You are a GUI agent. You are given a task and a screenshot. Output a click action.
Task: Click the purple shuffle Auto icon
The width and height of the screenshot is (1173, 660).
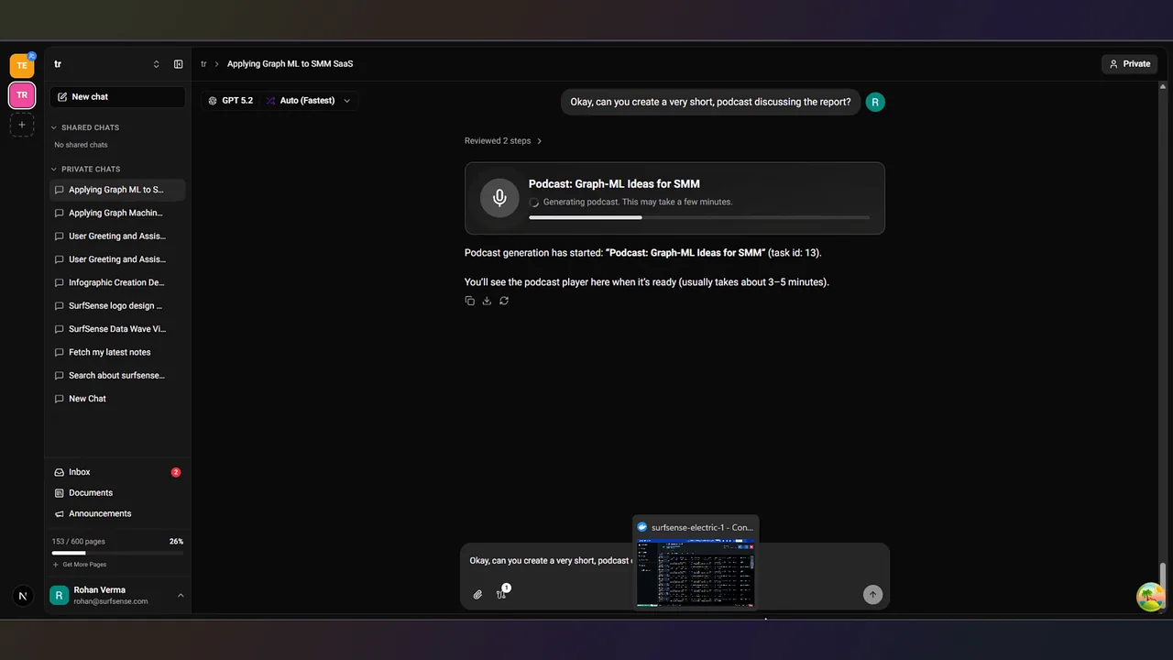coord(270,101)
